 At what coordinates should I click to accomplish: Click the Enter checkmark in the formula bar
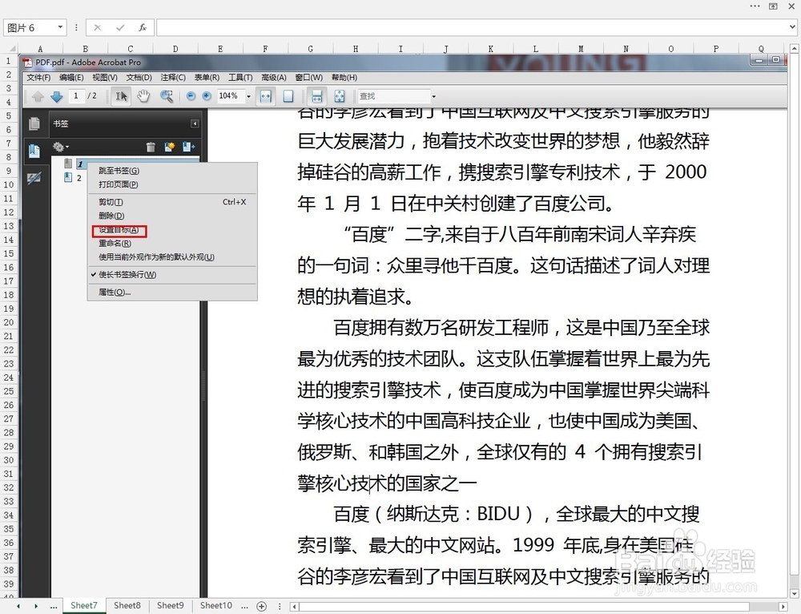[120, 27]
